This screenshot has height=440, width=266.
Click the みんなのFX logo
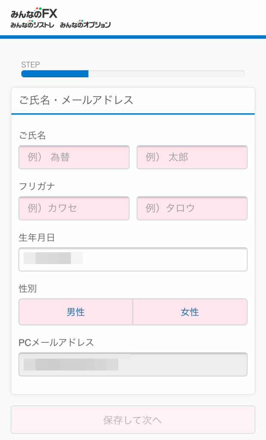[x=34, y=13]
